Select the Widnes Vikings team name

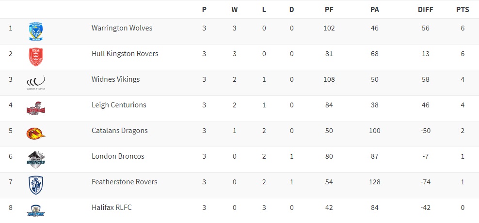115,79
